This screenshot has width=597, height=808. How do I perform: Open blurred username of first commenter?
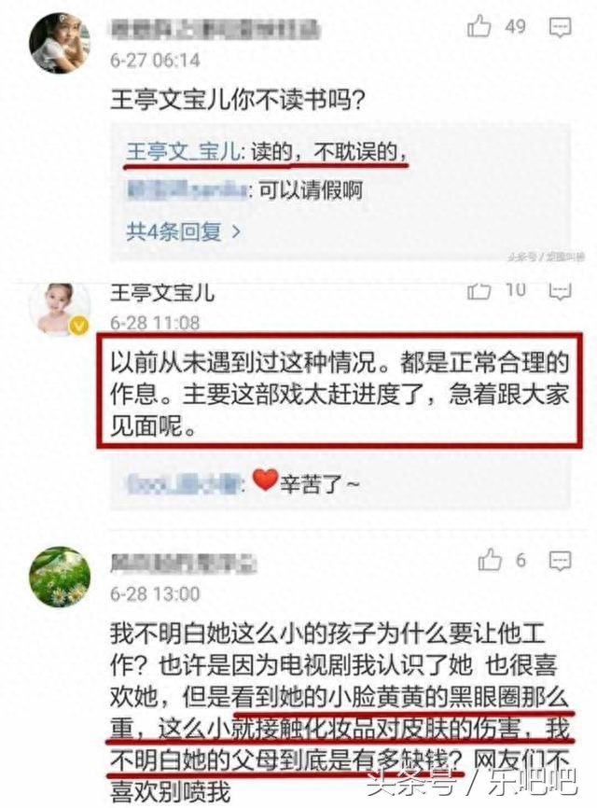(215, 29)
